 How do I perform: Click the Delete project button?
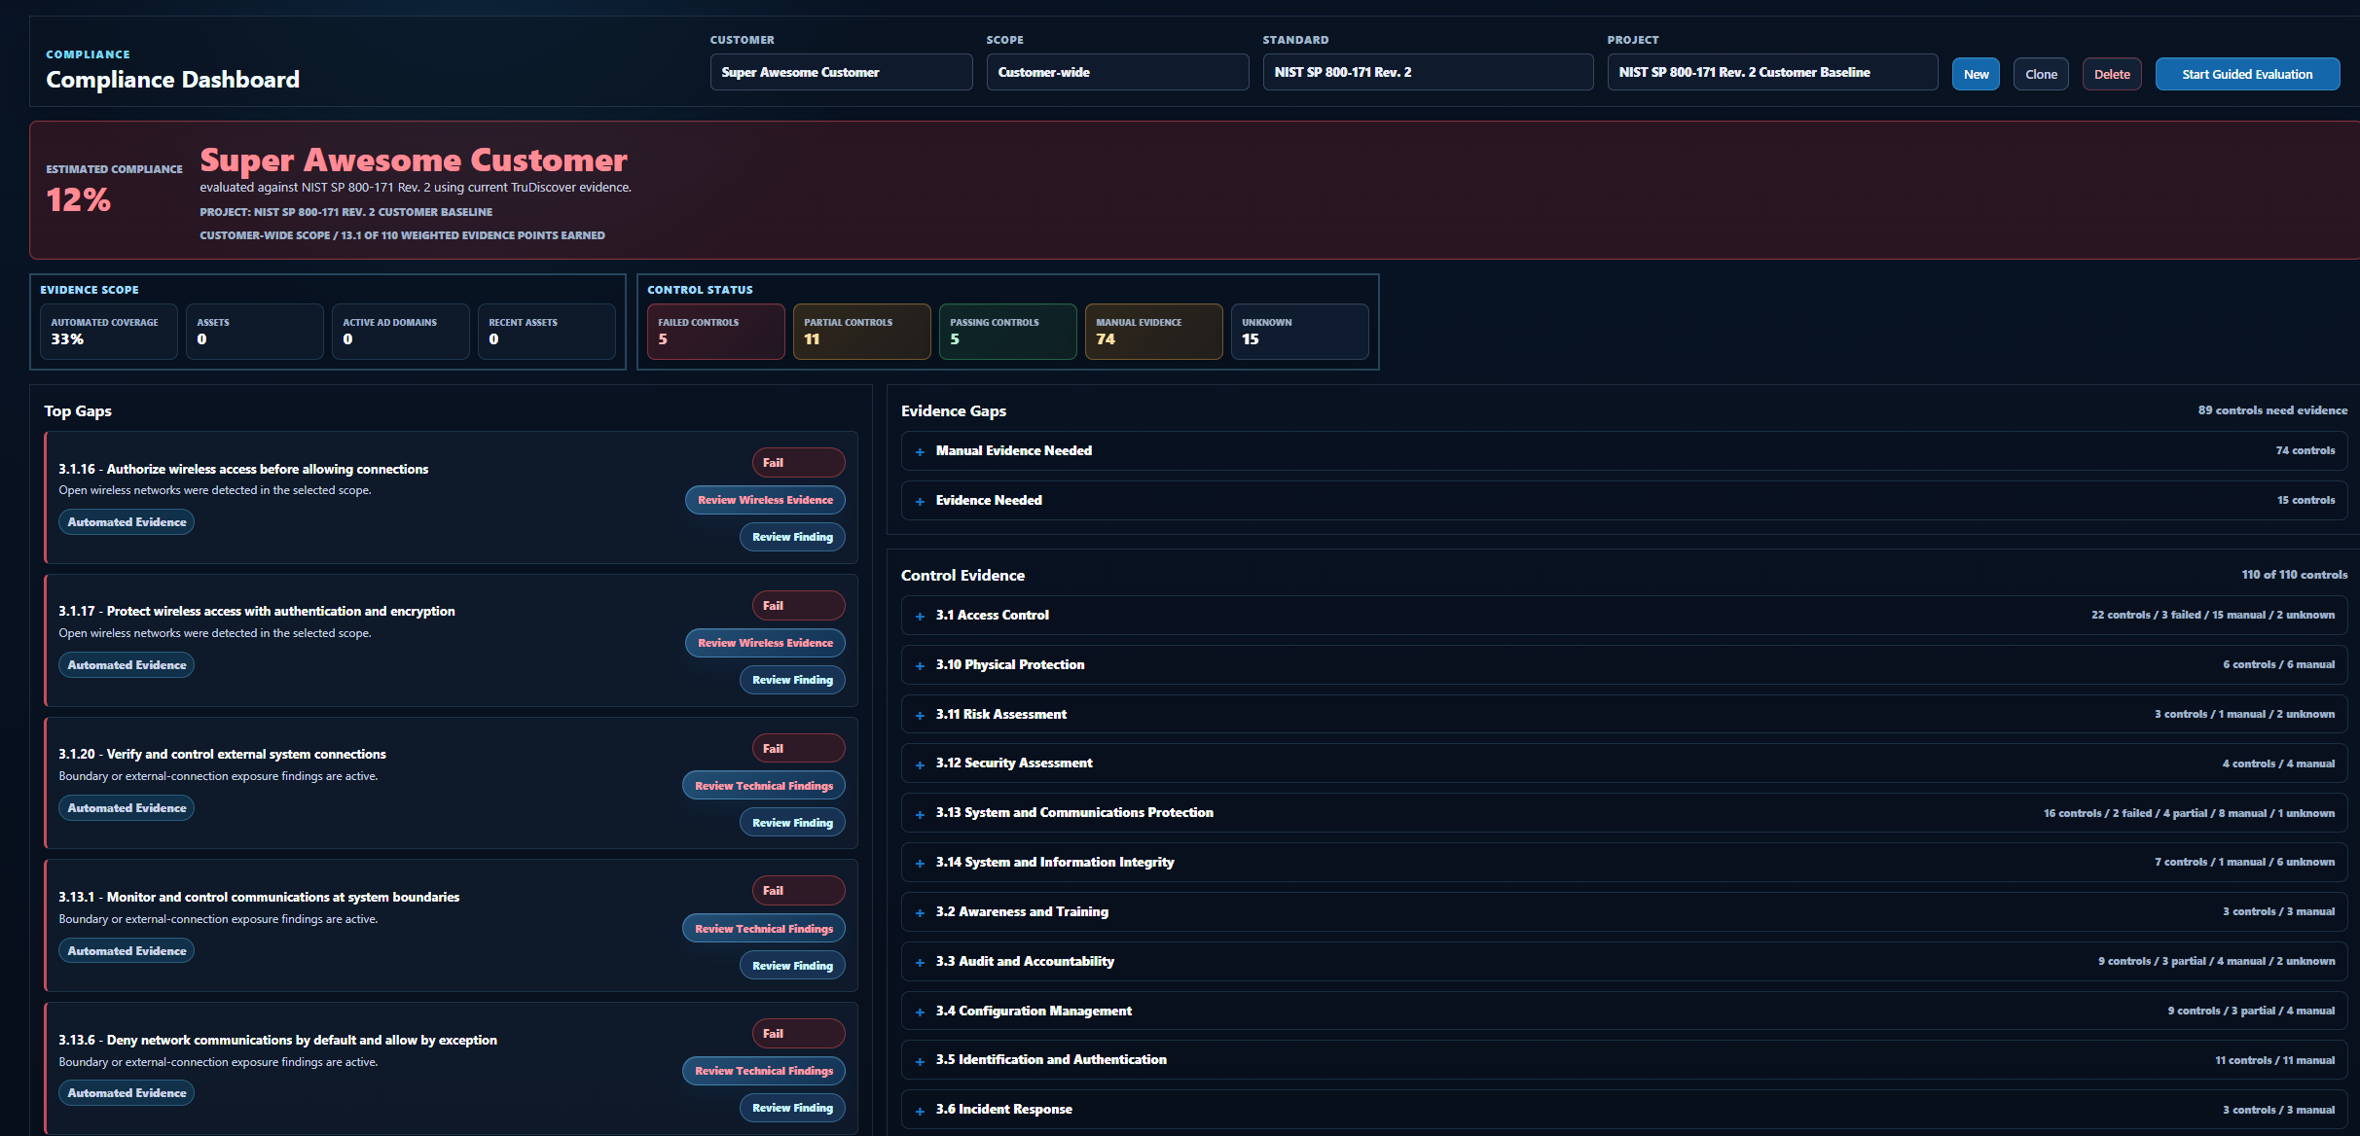click(x=2112, y=74)
